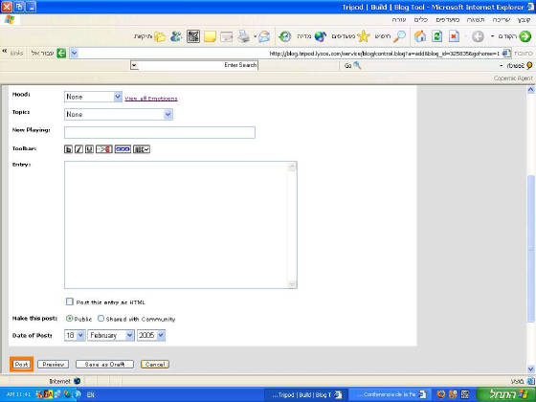Screen dimensions: 536x402
Task: Click the insert link toolbar icon
Action: tap(123, 149)
